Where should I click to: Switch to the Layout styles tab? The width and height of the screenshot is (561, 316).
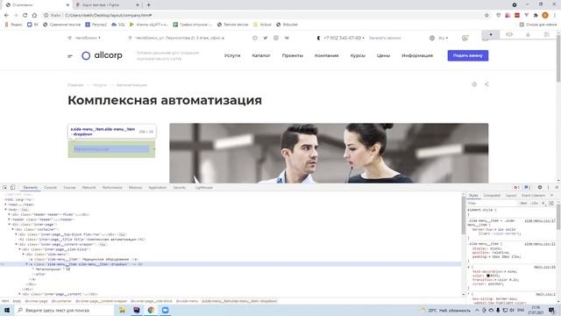click(x=510, y=196)
